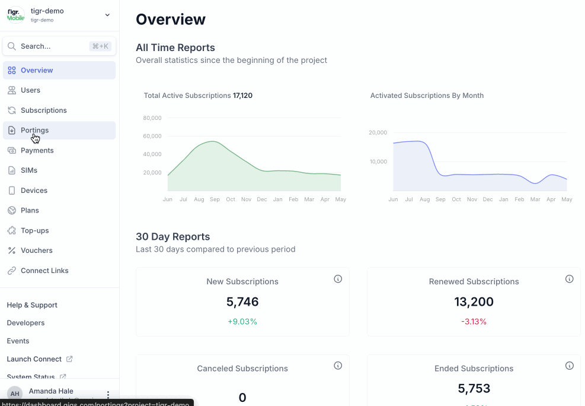Select Overview in the sidebar
Viewport: 585px width, 406px height.
[37, 70]
